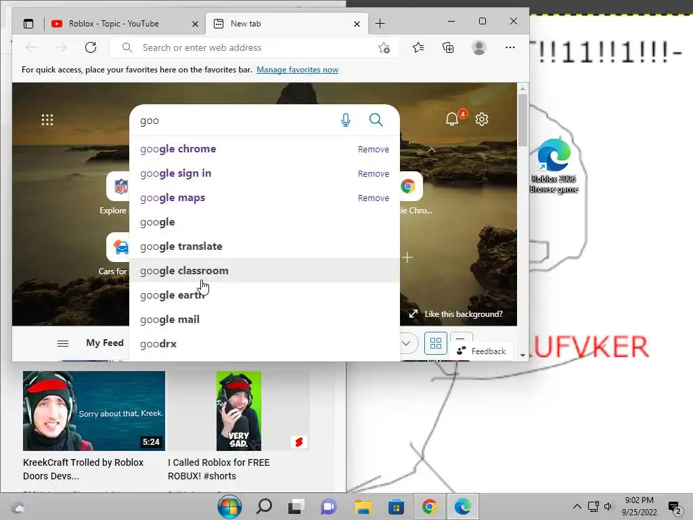Screen dimensions: 693x520
Task: Click the Feedback button
Action: [482, 351]
